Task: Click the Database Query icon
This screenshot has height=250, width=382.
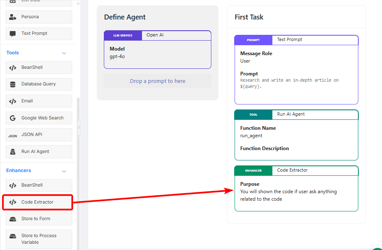Action: pyautogui.click(x=13, y=84)
